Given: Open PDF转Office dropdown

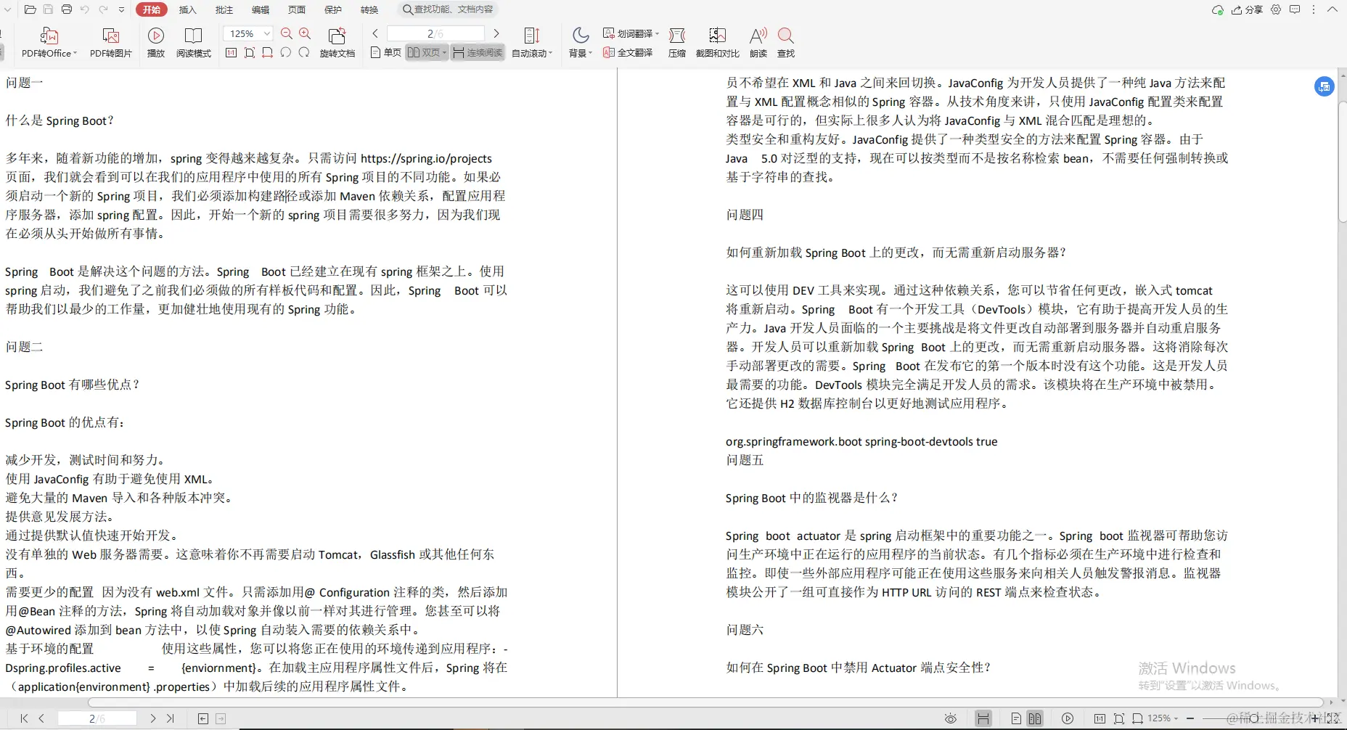Looking at the screenshot, I should [x=49, y=43].
